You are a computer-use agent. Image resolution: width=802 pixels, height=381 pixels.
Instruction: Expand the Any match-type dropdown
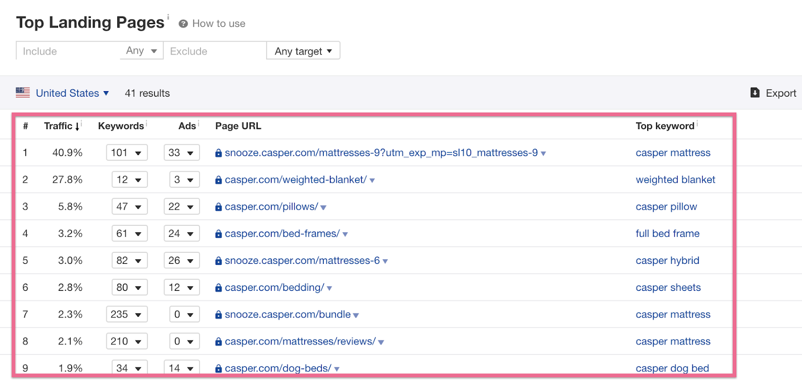pos(141,51)
